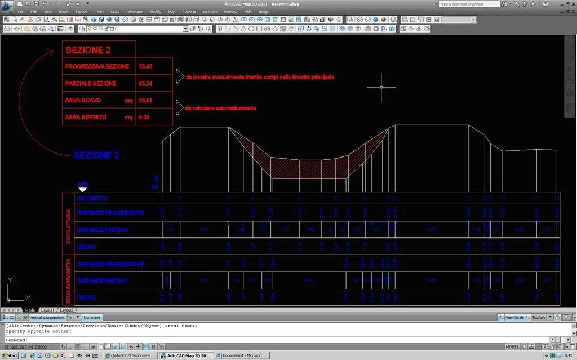Toggle the 3D view mode button
This screenshot has width=577, height=360.
click(23, 318)
